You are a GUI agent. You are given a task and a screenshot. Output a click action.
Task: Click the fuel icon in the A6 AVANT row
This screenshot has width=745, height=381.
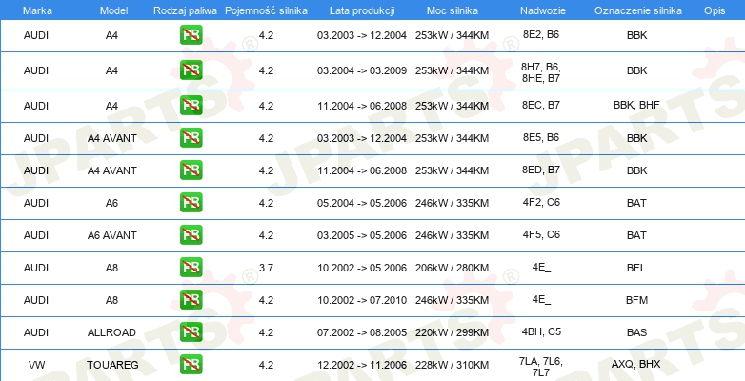click(191, 235)
